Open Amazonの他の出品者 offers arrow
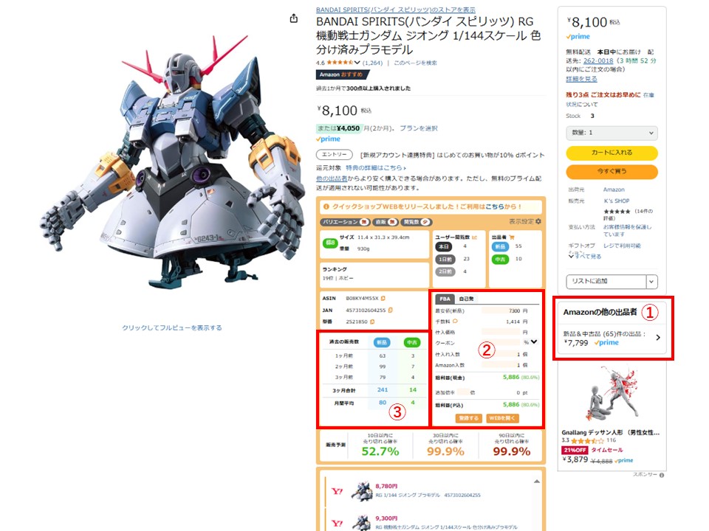The width and height of the screenshot is (709, 531). point(658,337)
